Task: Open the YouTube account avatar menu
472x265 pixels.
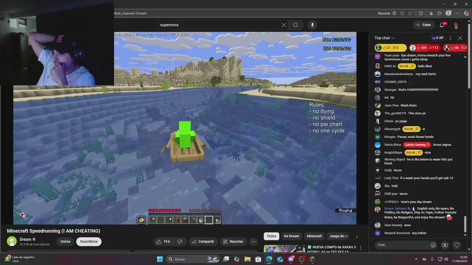Action: pos(456,25)
